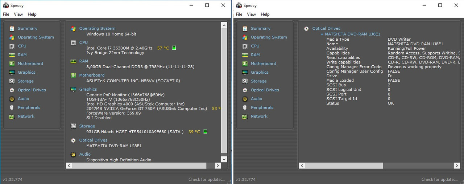Image resolution: width=464 pixels, height=184 pixels.
Task: Click Graphics sidebar icon in left window
Action: point(12,72)
